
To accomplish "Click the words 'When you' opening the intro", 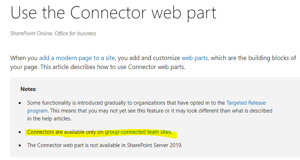I will coord(24,58).
